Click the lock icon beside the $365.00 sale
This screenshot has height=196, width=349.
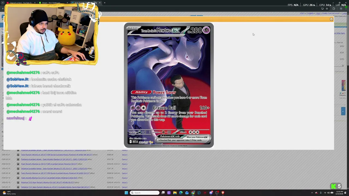coord(18,178)
